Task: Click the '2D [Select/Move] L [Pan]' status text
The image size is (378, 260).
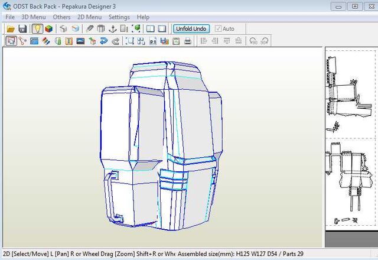Action: click(x=36, y=253)
